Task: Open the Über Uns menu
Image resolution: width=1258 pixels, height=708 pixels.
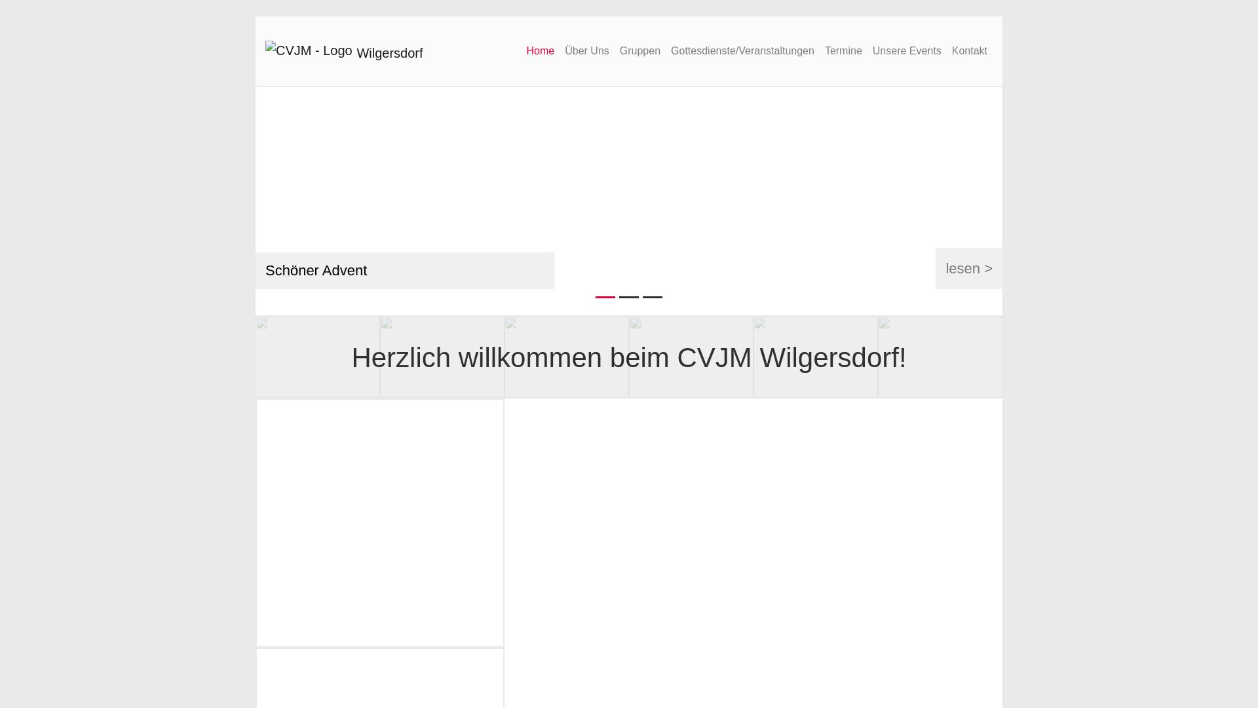Action: click(586, 51)
